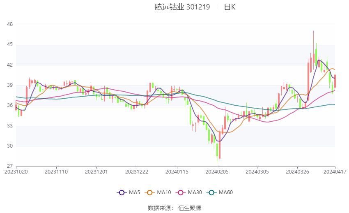Toggle the MA10 orange legend circle
This screenshot has height=213, width=349.
tap(149, 192)
